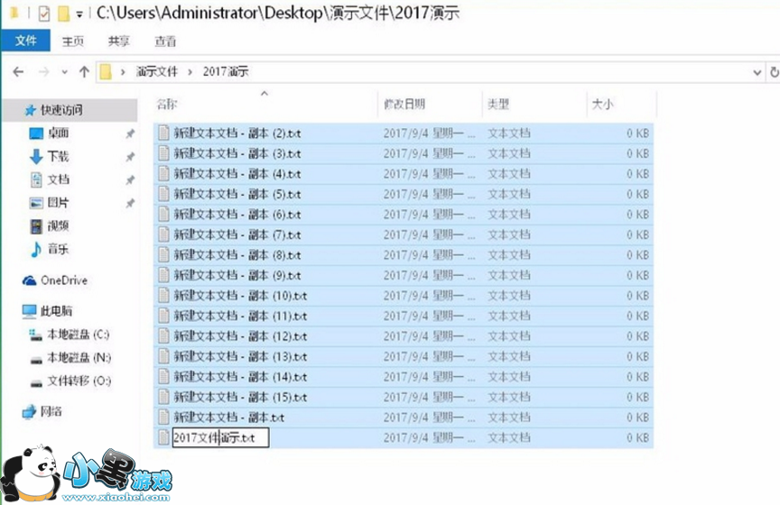Open 文件转移 (O:) drive
Image resolution: width=780 pixels, height=505 pixels.
click(79, 381)
